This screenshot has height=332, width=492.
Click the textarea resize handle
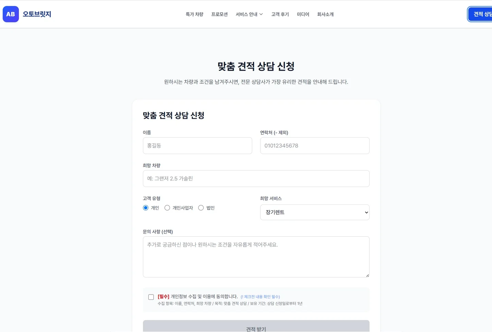[x=367, y=275]
